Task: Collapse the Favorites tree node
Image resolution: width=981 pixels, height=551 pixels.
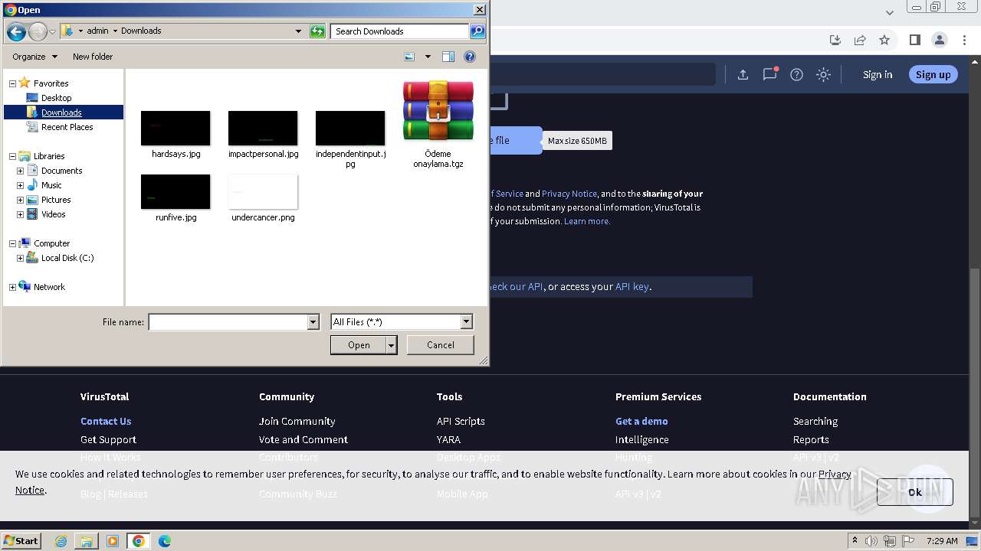Action: [12, 83]
